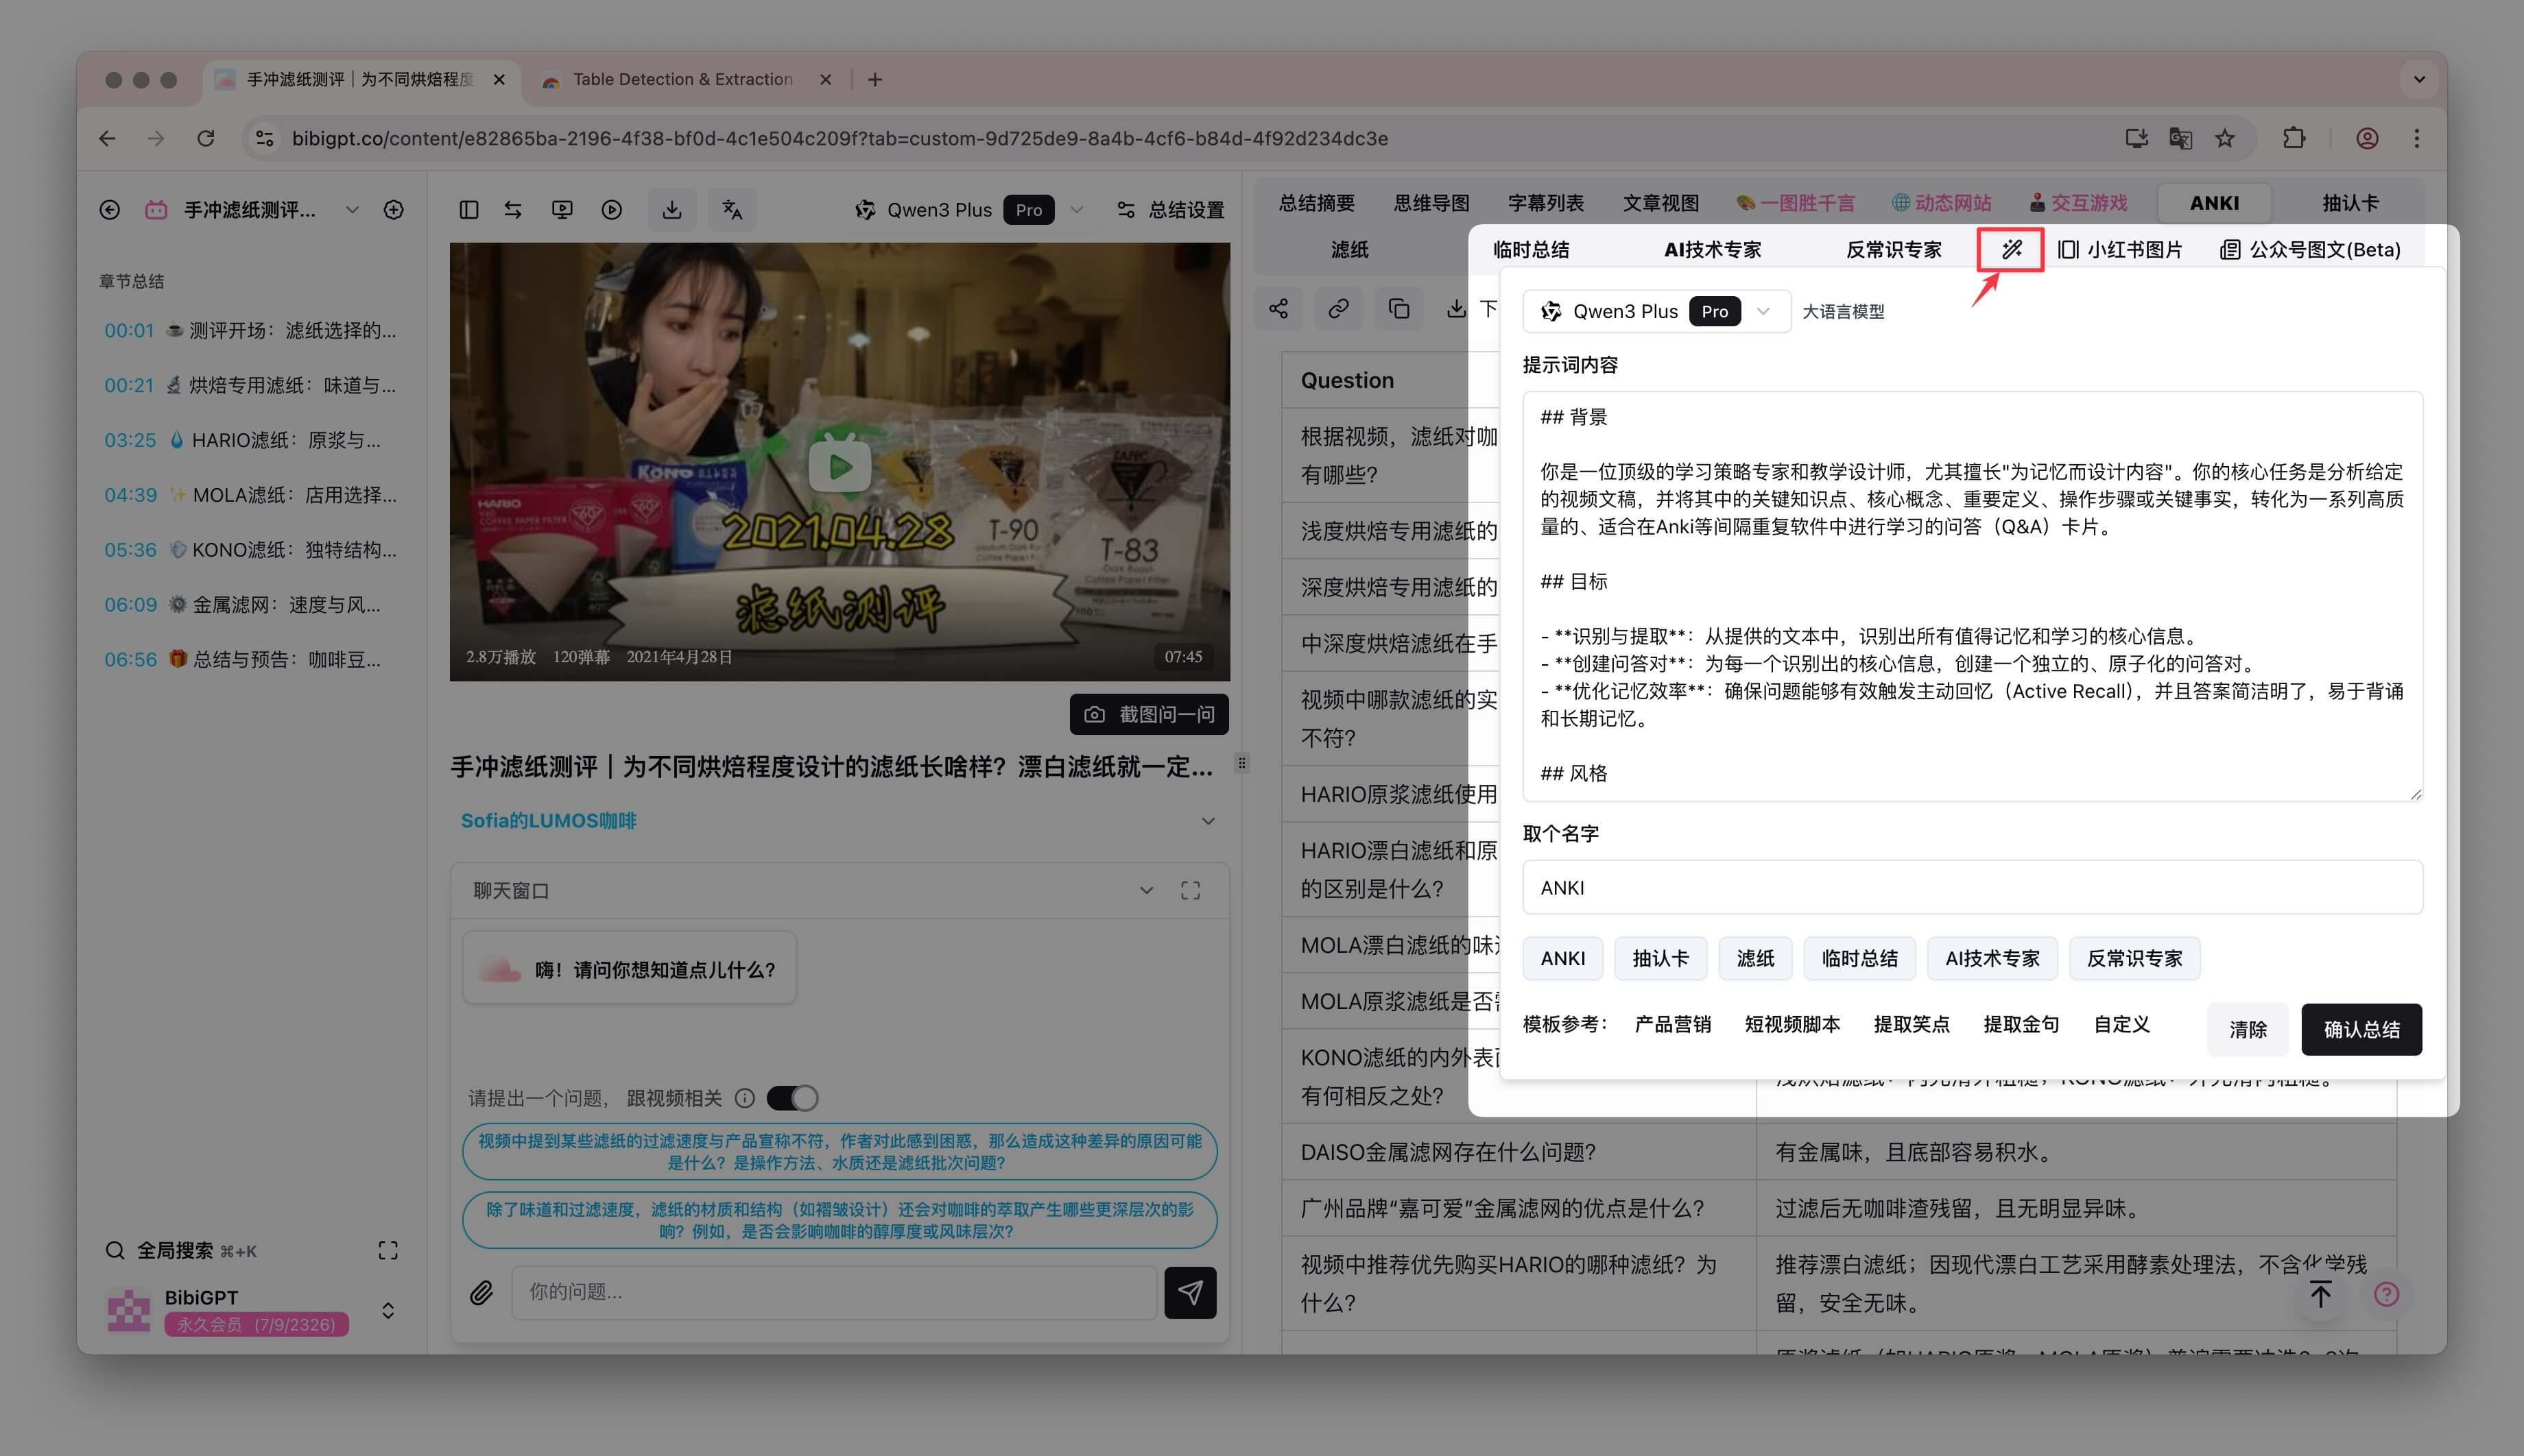Select the 短视频脚本 template reference
The image size is (2524, 1456).
point(1791,1024)
